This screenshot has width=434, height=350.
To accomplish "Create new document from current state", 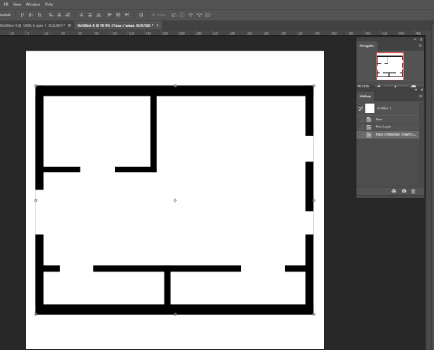I will [394, 192].
